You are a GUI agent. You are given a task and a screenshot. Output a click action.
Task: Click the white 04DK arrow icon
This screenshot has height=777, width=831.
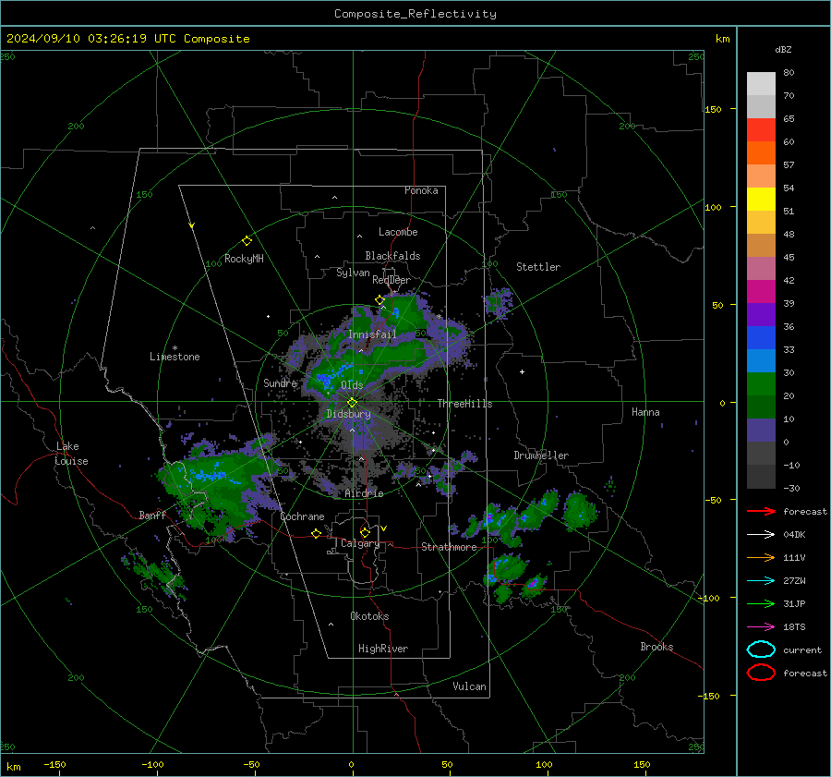(761, 534)
